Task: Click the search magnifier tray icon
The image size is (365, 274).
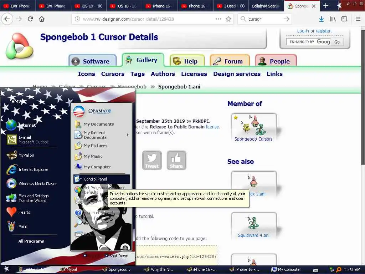Action: click(x=339, y=270)
